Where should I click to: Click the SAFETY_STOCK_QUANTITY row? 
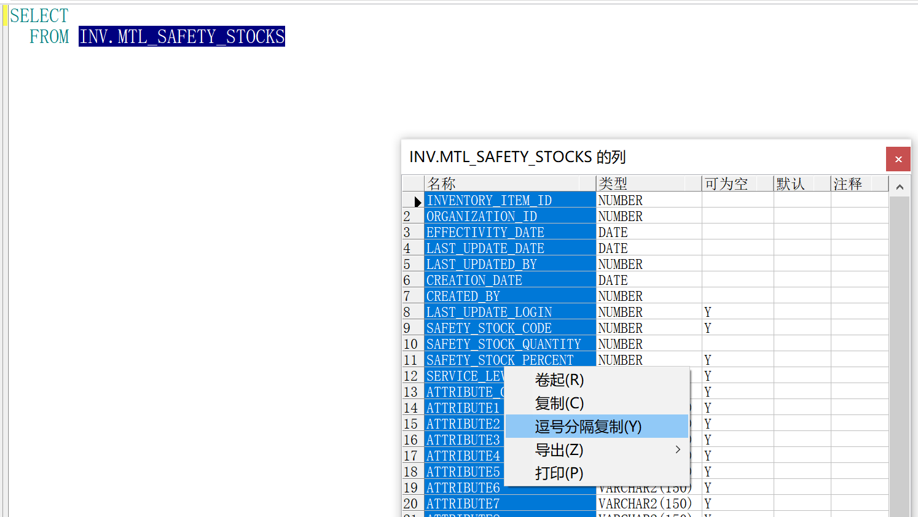(x=503, y=344)
